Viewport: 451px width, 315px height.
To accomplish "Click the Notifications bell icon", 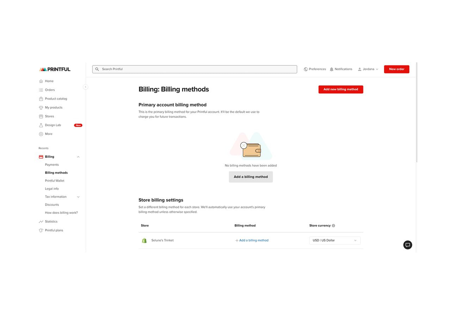I will click(x=332, y=69).
